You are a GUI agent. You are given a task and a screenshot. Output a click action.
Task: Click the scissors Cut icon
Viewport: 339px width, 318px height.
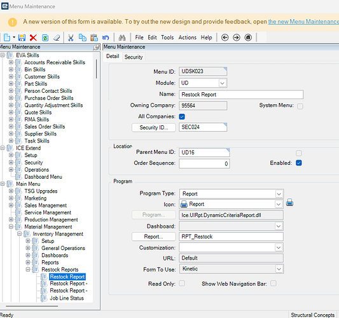click(71, 38)
